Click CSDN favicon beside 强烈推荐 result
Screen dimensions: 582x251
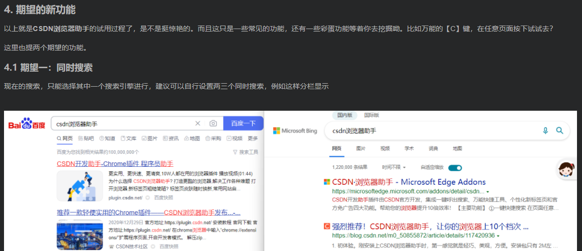(x=327, y=226)
